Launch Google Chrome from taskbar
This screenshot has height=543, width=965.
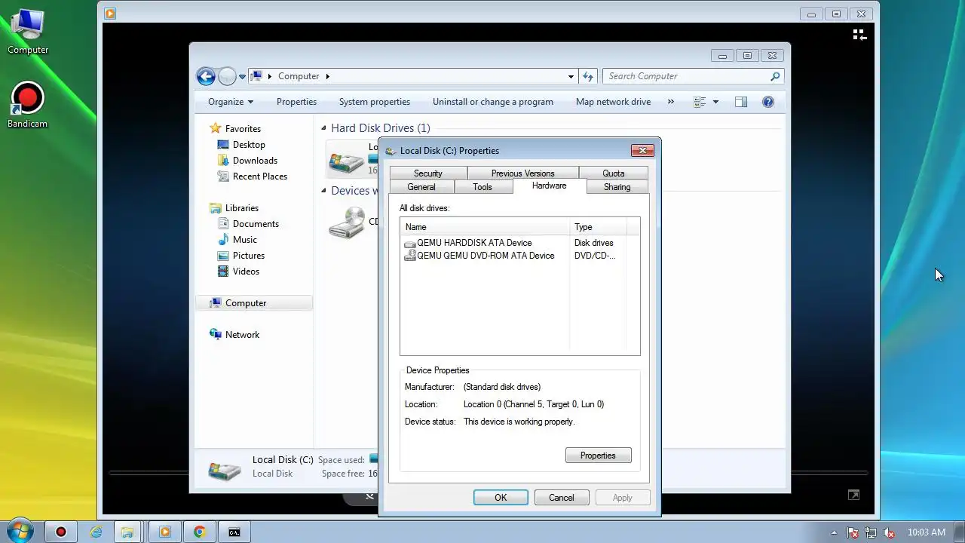point(200,532)
